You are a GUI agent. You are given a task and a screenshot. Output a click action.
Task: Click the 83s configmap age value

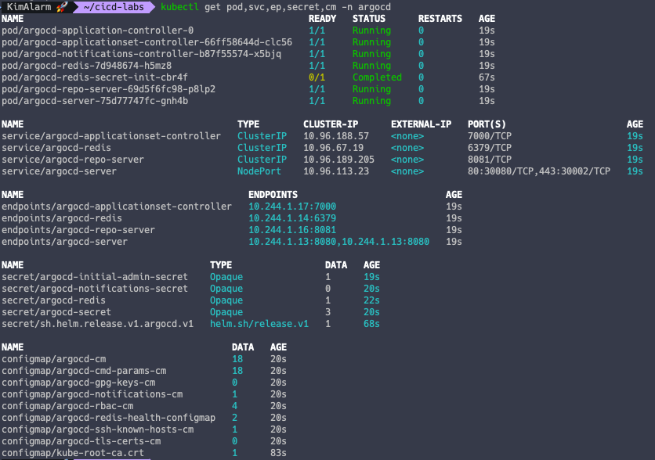(x=278, y=452)
